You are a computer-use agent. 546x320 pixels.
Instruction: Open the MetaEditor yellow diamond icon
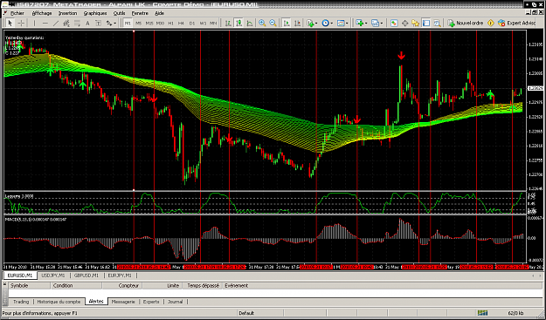(x=491, y=24)
